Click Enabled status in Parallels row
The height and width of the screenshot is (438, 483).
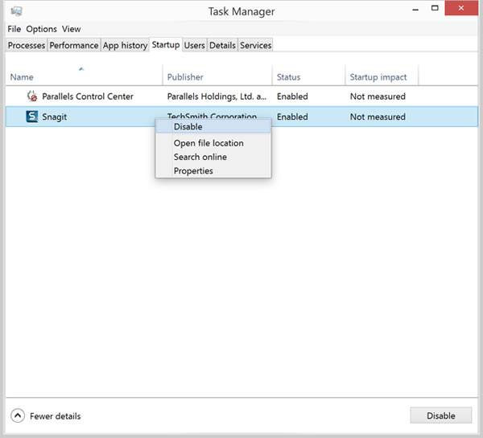pos(292,96)
